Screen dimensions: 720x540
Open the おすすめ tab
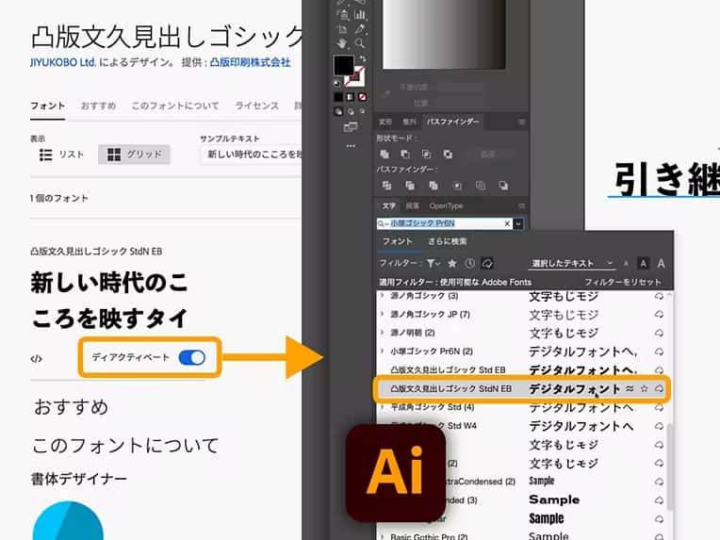[x=98, y=106]
